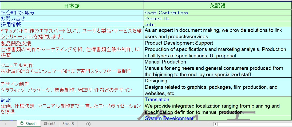Viewport: 292px width, 127px height.
Task: Select the Translation cell
Action: 218,106
